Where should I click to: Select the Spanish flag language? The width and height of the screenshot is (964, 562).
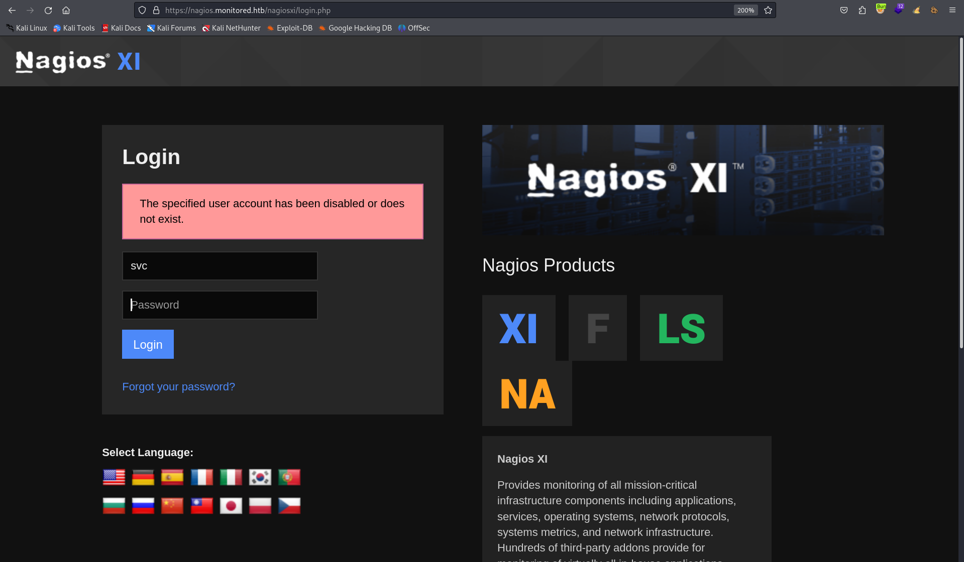tap(172, 477)
